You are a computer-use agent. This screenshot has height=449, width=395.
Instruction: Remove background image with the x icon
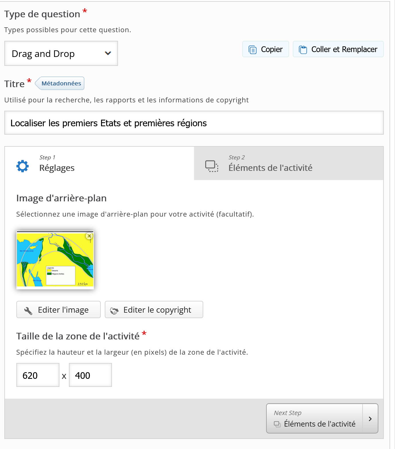89,236
